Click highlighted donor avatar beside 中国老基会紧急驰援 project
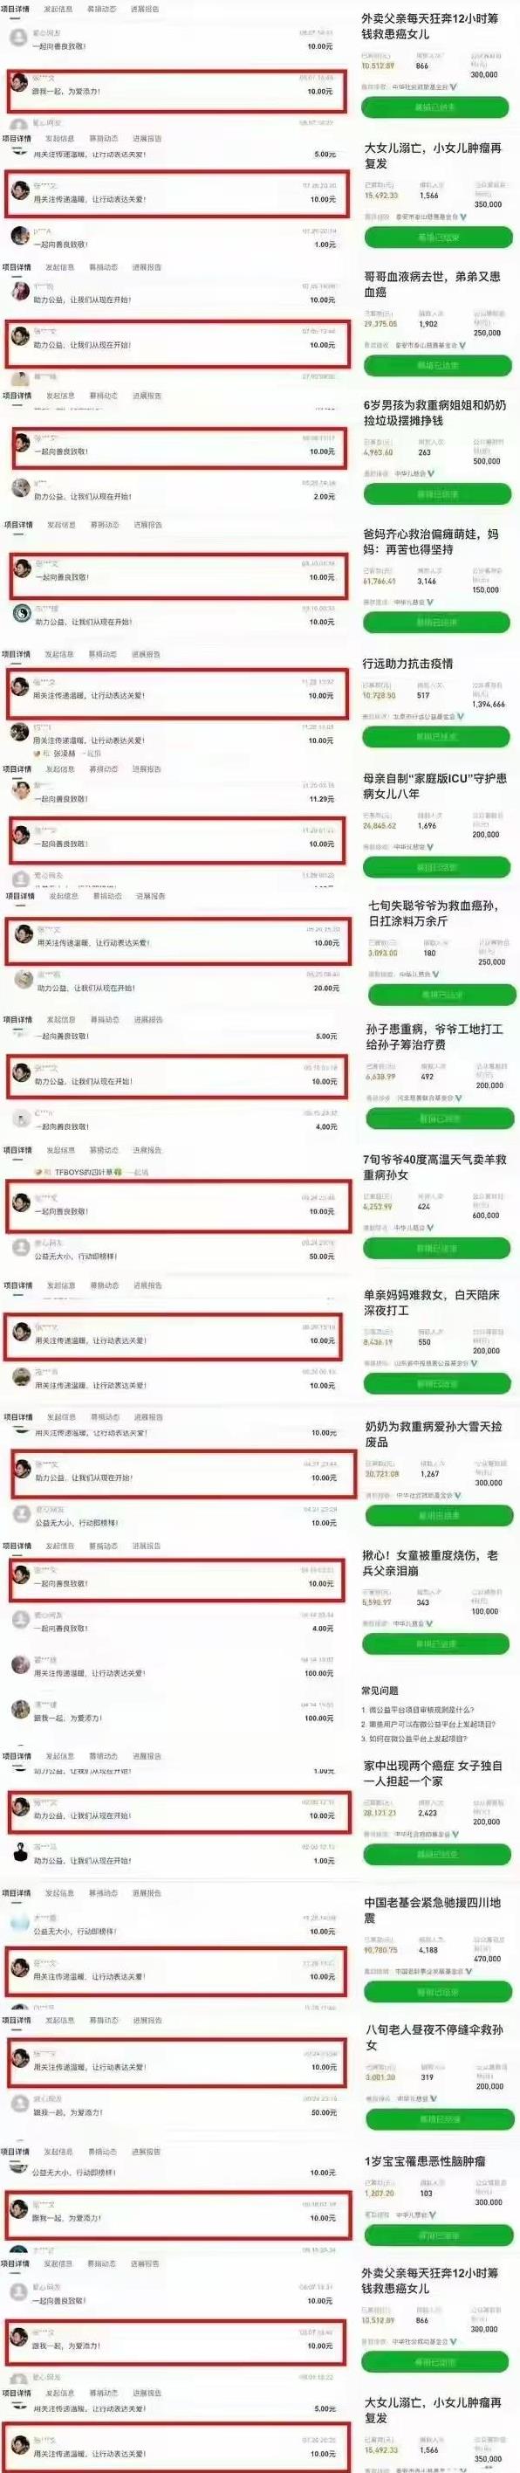520x2473 pixels. pos(19,1967)
